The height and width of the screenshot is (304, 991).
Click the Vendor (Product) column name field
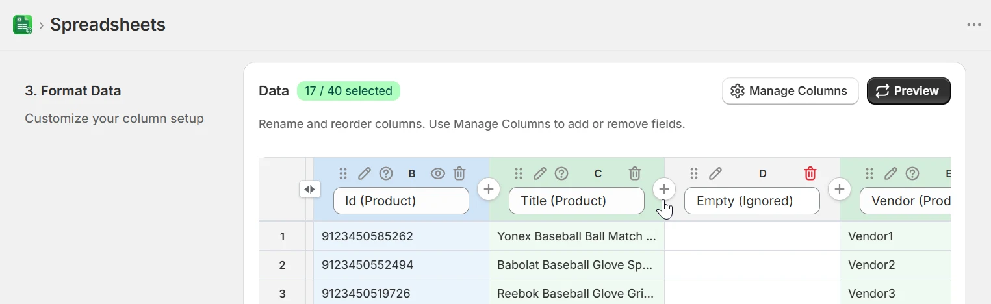click(x=905, y=201)
